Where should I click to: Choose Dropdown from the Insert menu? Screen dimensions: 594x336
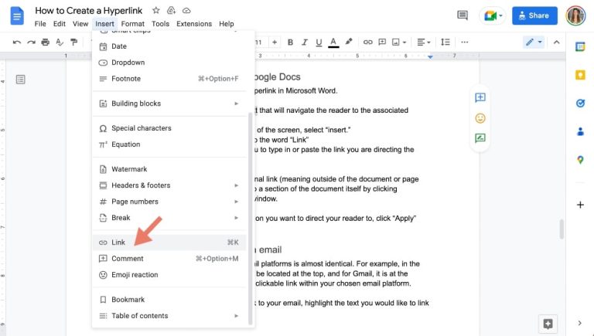[x=169, y=63]
